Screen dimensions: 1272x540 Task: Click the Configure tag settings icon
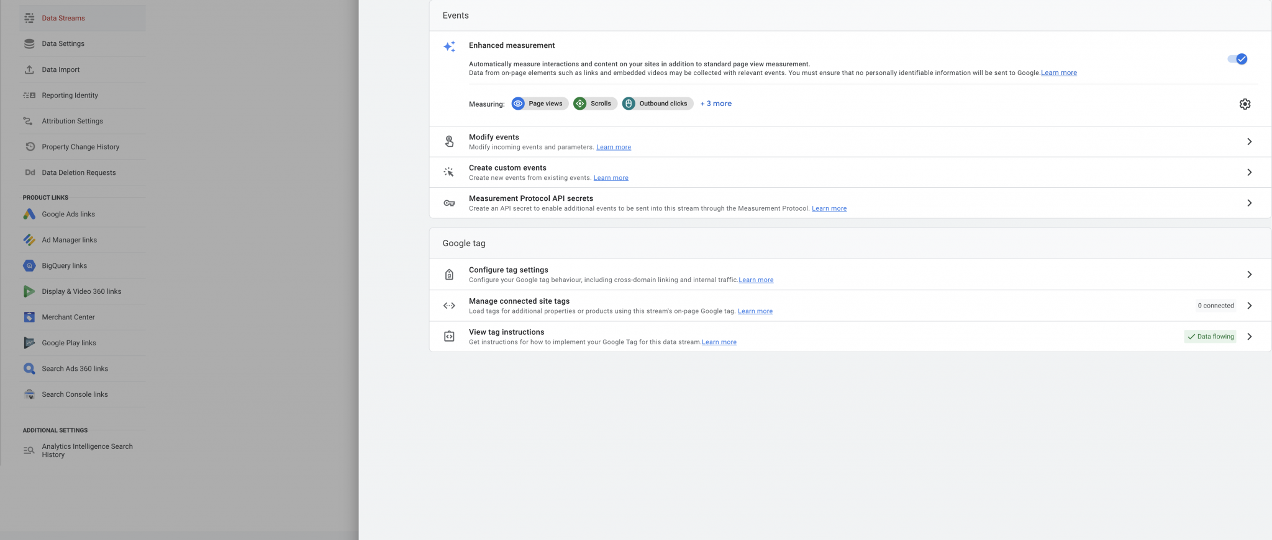click(x=449, y=275)
